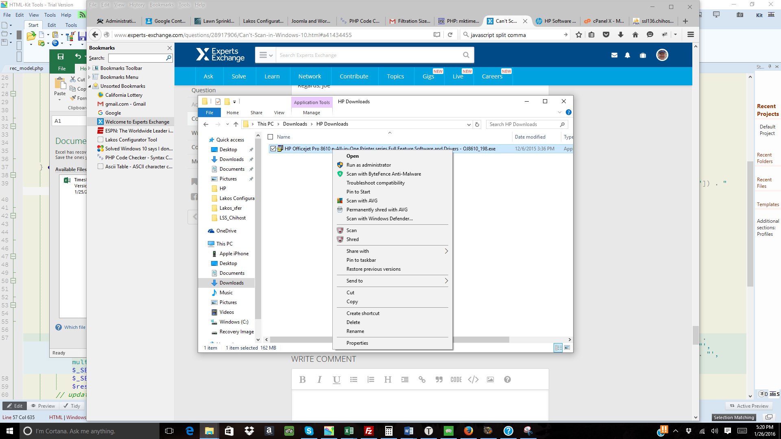781x439 pixels.
Task: Click the Firefox home icon
Action: tap(635, 35)
